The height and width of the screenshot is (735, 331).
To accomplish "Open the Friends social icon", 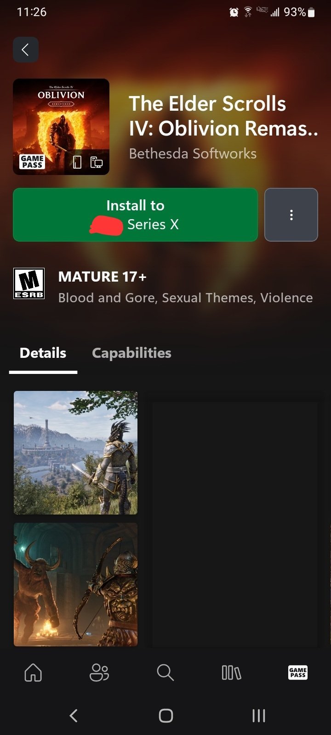I will [x=99, y=673].
